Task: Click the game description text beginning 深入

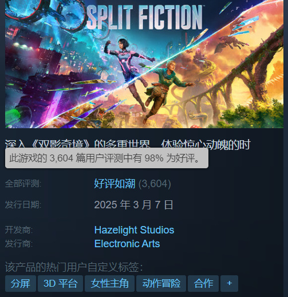Action: (x=128, y=144)
